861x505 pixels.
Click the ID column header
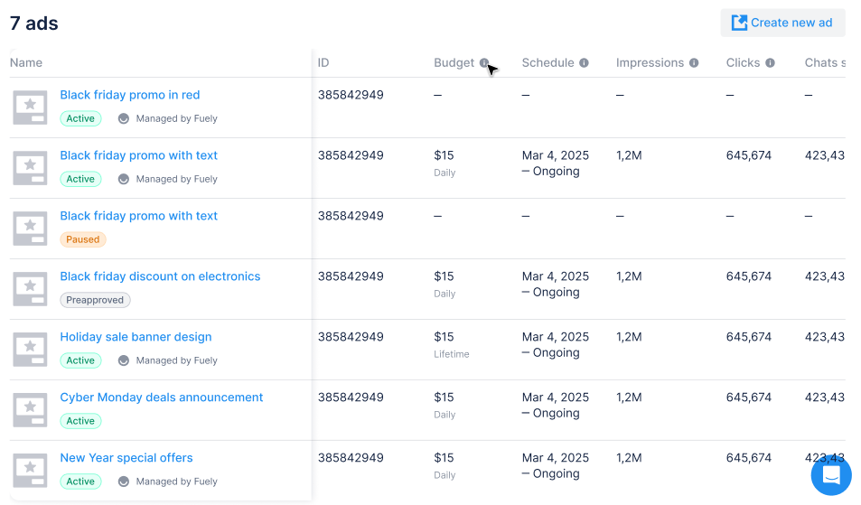(323, 63)
